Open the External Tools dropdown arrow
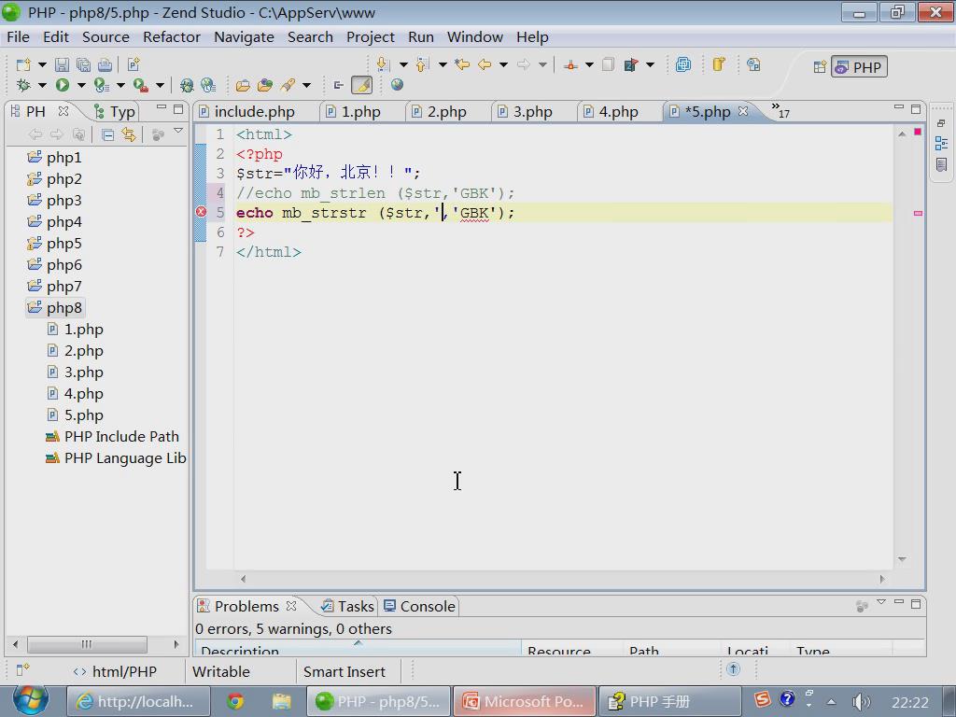Screen dimensions: 956x717 [160, 85]
